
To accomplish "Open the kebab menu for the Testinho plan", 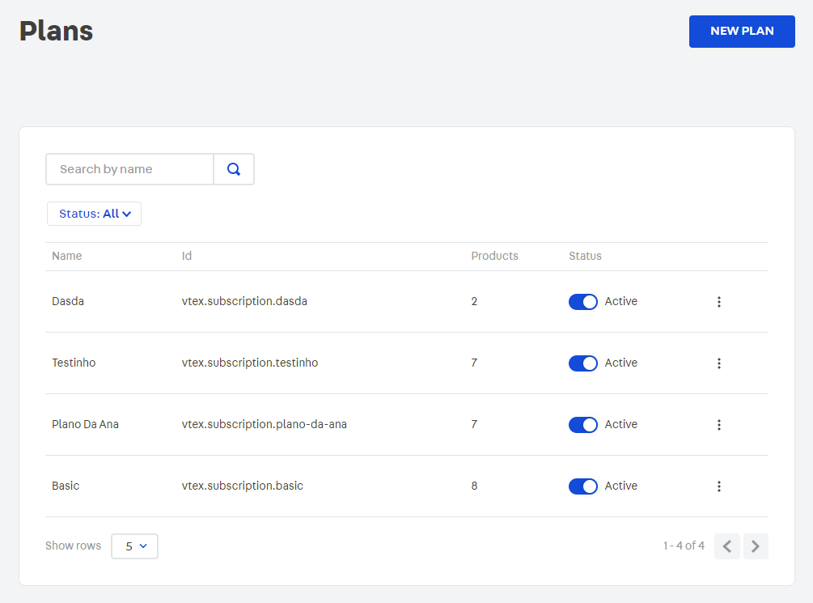I will coord(719,363).
